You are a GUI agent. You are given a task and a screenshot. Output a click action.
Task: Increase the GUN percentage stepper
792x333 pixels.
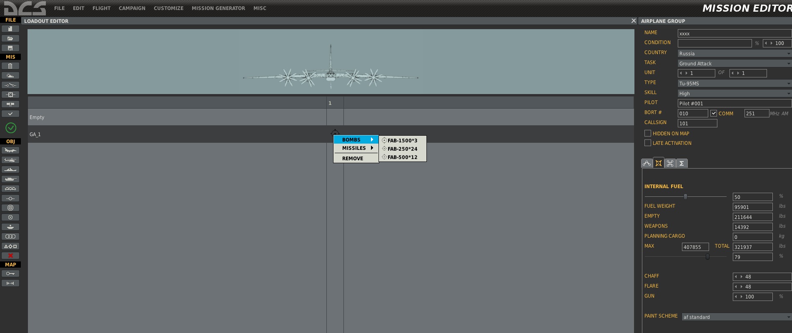(742, 297)
